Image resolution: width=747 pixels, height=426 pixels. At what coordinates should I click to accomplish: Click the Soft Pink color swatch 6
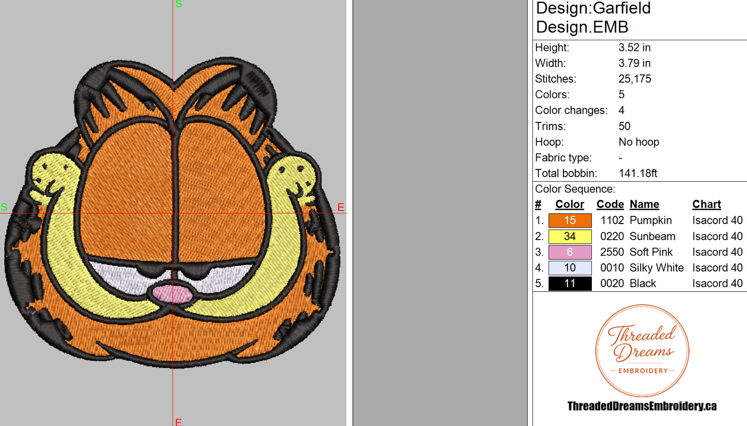pos(570,252)
